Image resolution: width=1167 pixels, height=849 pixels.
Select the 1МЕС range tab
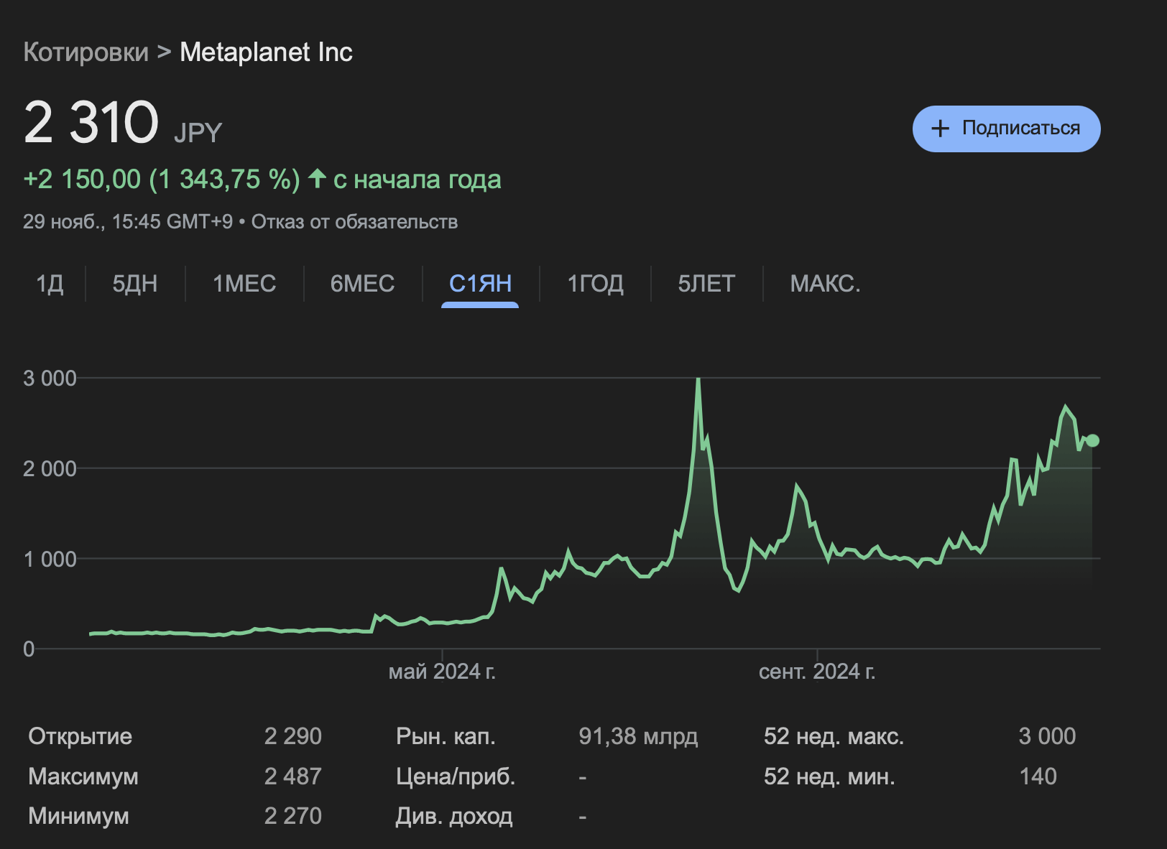tap(244, 284)
